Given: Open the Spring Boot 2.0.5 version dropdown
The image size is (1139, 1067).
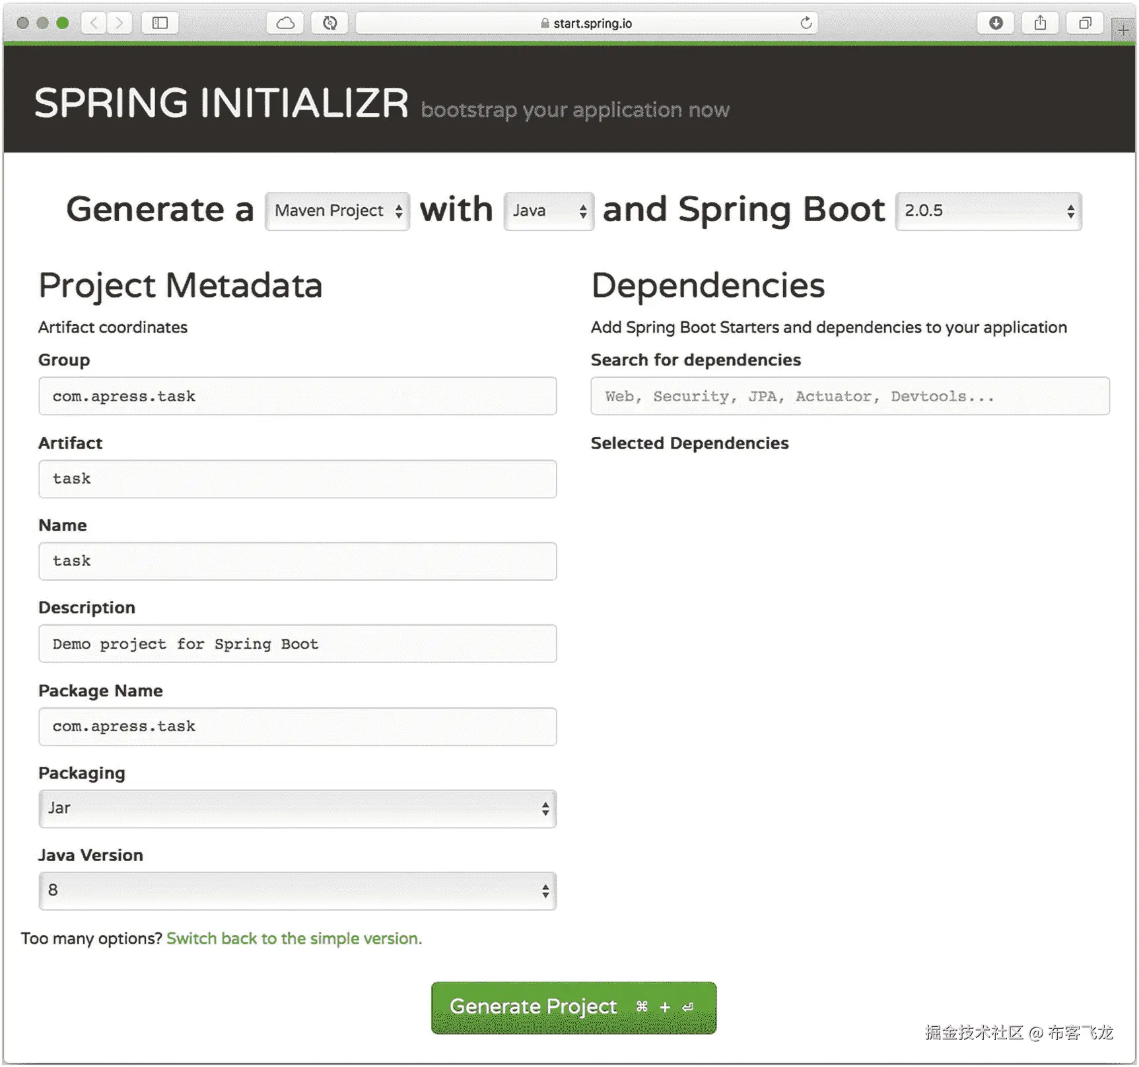Looking at the screenshot, I should click(988, 211).
